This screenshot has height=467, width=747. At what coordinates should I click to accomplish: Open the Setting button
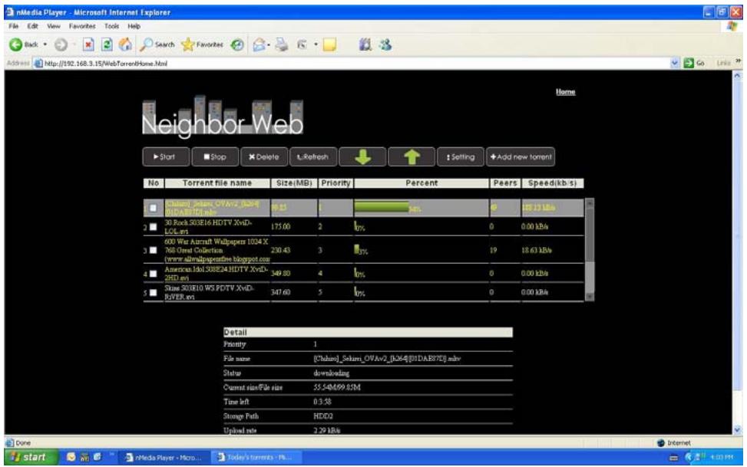[460, 156]
